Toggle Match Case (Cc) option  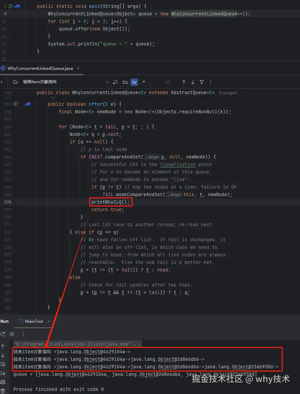[125, 82]
